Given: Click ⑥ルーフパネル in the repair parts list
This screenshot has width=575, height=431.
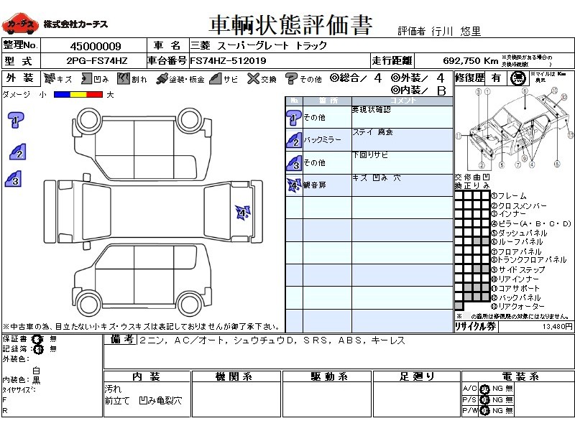Looking at the screenshot, I should [517, 242].
